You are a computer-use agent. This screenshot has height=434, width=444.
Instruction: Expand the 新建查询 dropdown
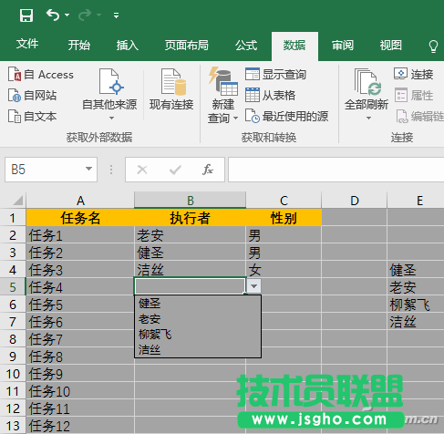(235, 119)
